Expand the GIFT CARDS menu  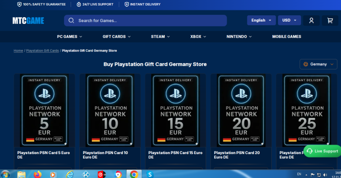[x=117, y=37]
